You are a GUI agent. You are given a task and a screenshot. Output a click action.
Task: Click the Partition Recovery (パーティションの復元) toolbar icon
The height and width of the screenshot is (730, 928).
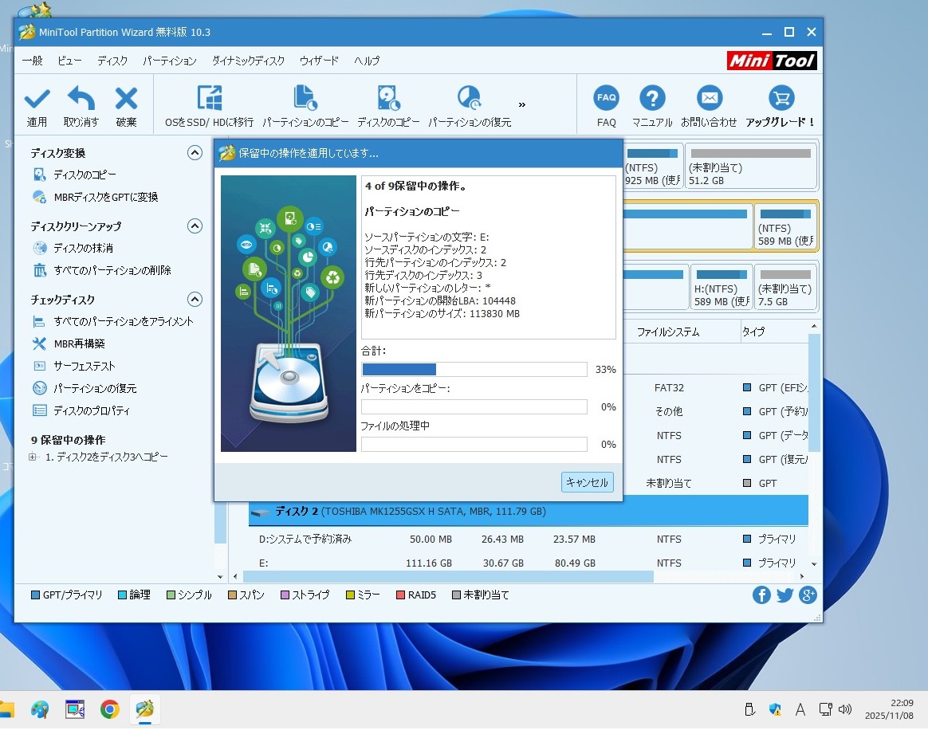pos(469,99)
